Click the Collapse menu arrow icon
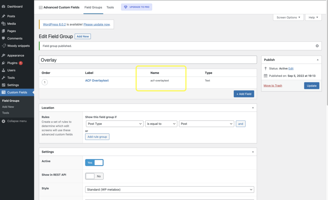328x200 pixels. click(x=3, y=121)
